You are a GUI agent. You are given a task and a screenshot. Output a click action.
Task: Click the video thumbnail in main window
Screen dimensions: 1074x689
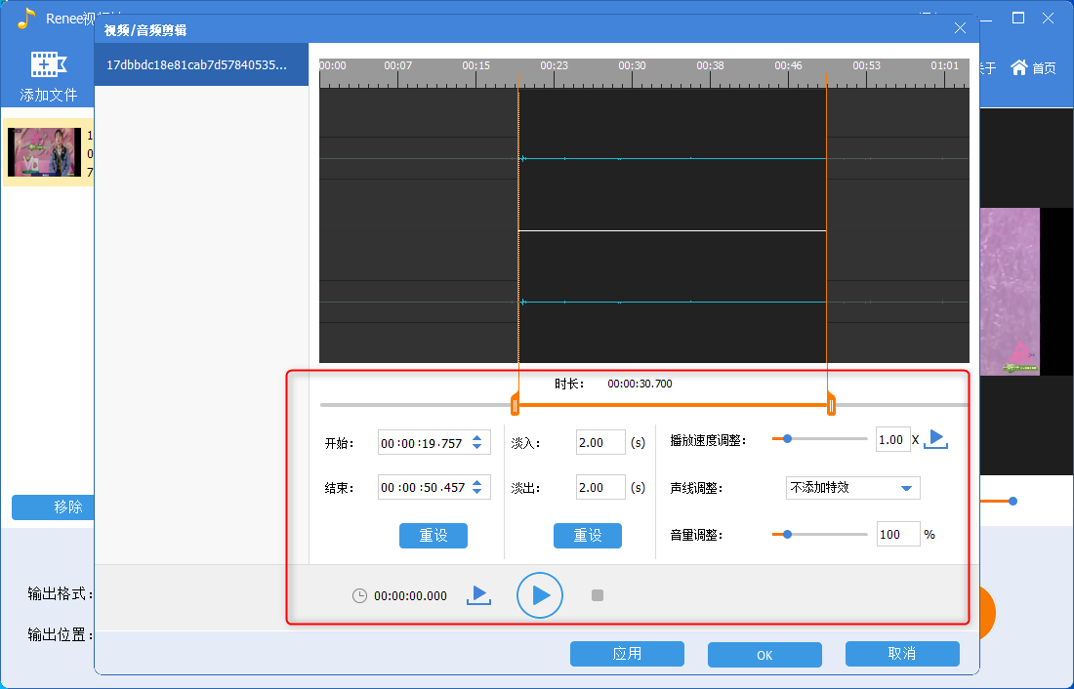click(45, 152)
